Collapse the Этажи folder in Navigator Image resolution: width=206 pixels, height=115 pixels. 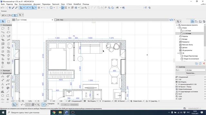point(178,28)
